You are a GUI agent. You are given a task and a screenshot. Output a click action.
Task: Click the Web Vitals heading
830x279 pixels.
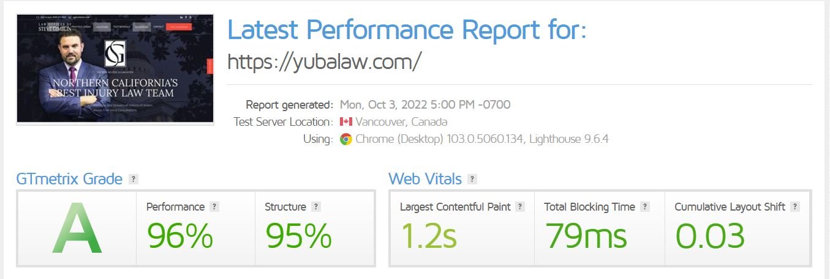point(425,179)
